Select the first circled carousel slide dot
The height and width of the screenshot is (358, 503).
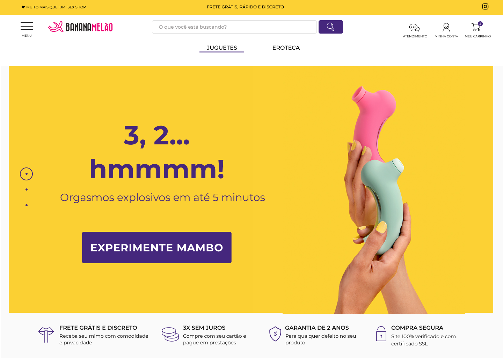point(27,174)
